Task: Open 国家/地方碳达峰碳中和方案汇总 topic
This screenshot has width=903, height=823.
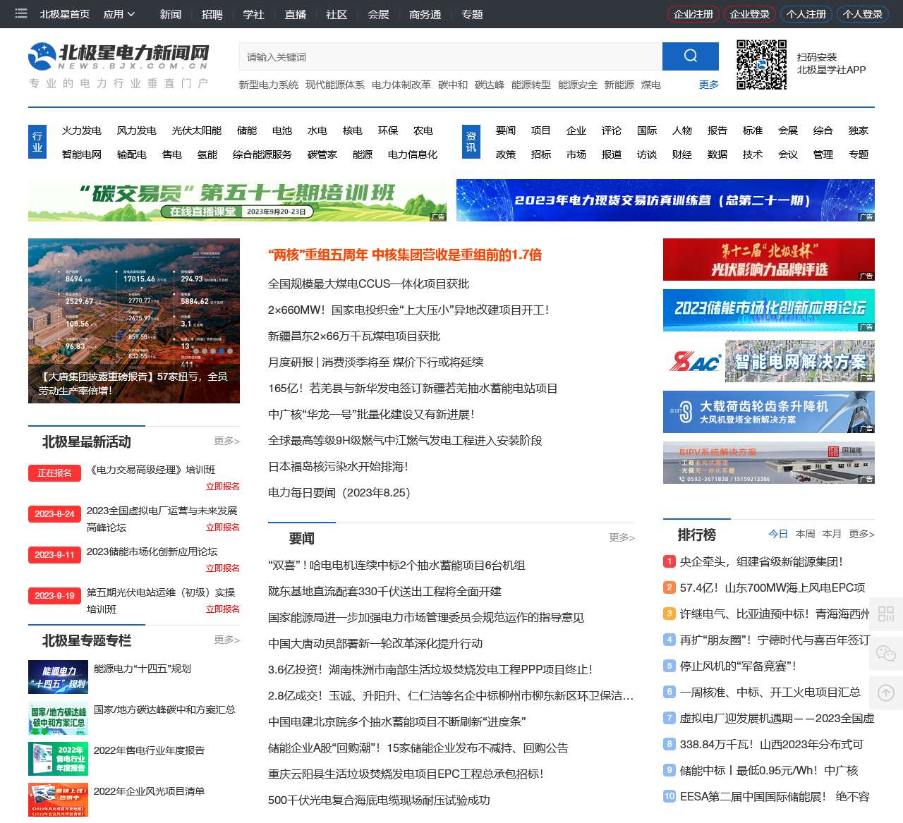Action: (x=164, y=709)
